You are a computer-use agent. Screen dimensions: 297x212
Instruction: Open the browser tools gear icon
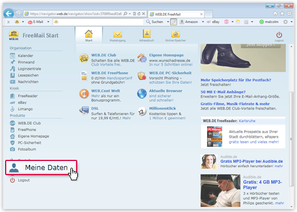[289, 14]
